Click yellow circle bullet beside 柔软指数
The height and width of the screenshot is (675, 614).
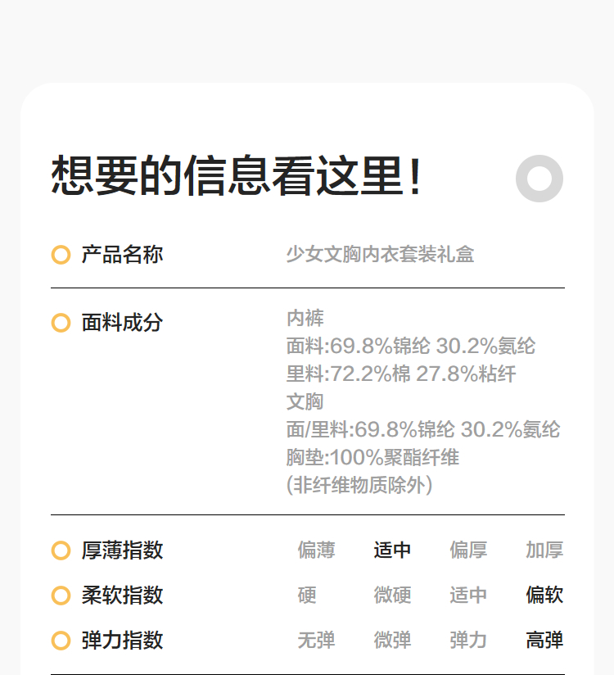(x=61, y=596)
